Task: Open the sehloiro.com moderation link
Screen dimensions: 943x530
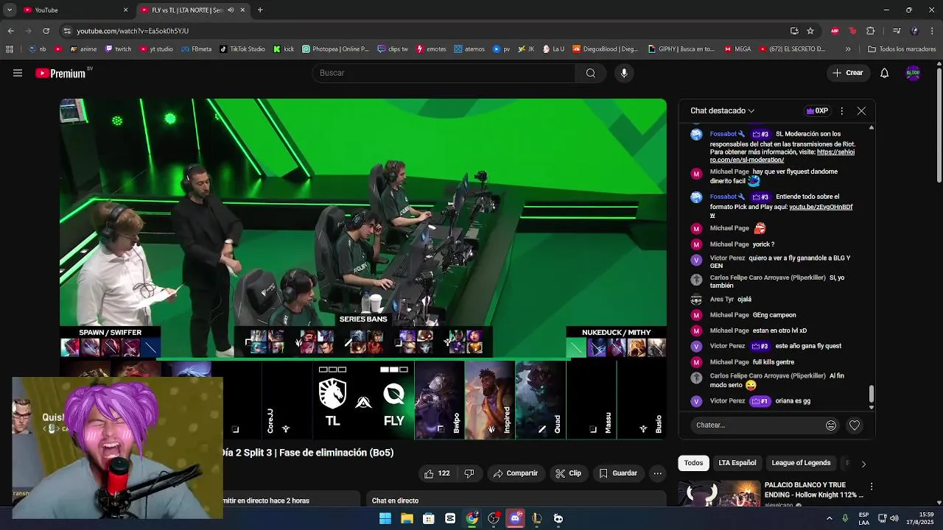Action: click(x=782, y=156)
